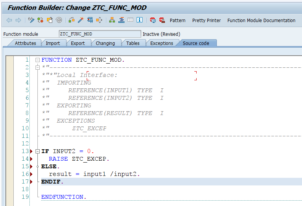Select the Tables tab

coord(133,43)
